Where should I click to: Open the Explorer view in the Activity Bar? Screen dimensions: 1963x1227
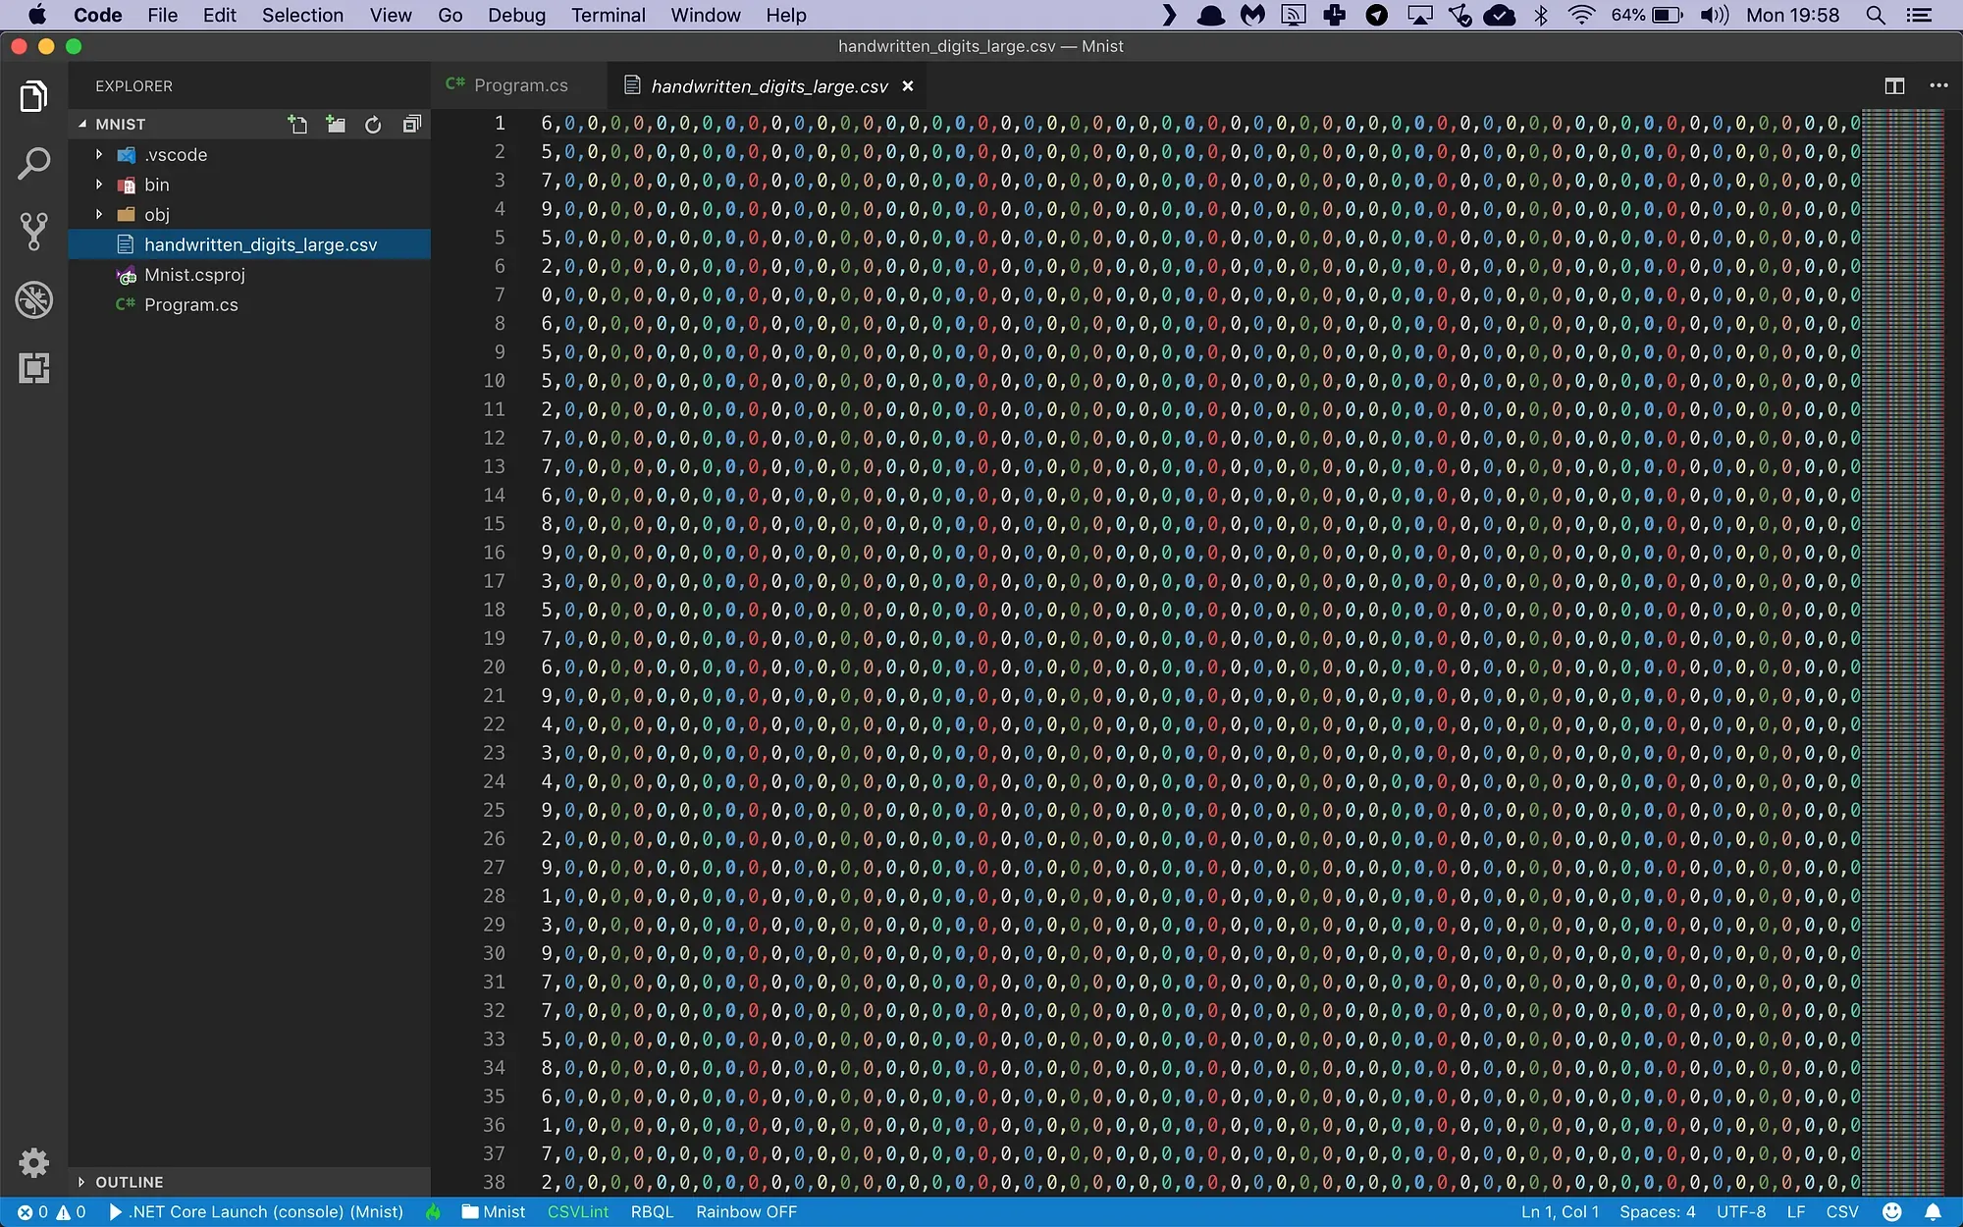33,95
